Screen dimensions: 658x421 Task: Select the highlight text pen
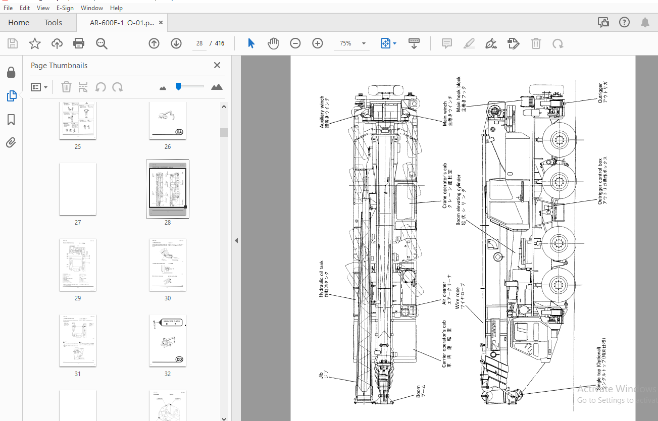469,43
